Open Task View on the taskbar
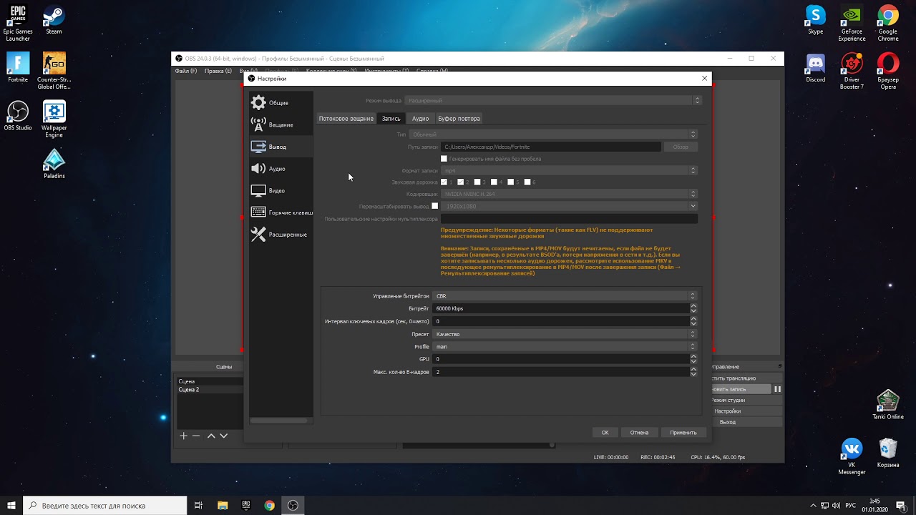The height and width of the screenshot is (515, 916). point(198,506)
